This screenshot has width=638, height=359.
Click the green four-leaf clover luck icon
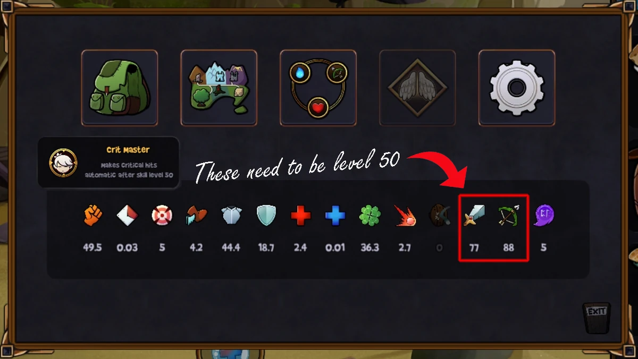pyautogui.click(x=370, y=216)
